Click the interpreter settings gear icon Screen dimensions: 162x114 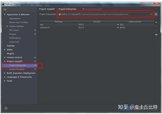pos(156,14)
